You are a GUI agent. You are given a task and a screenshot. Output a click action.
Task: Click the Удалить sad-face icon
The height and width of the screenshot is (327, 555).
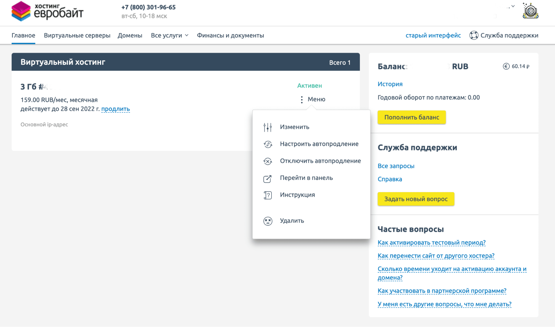[268, 221]
